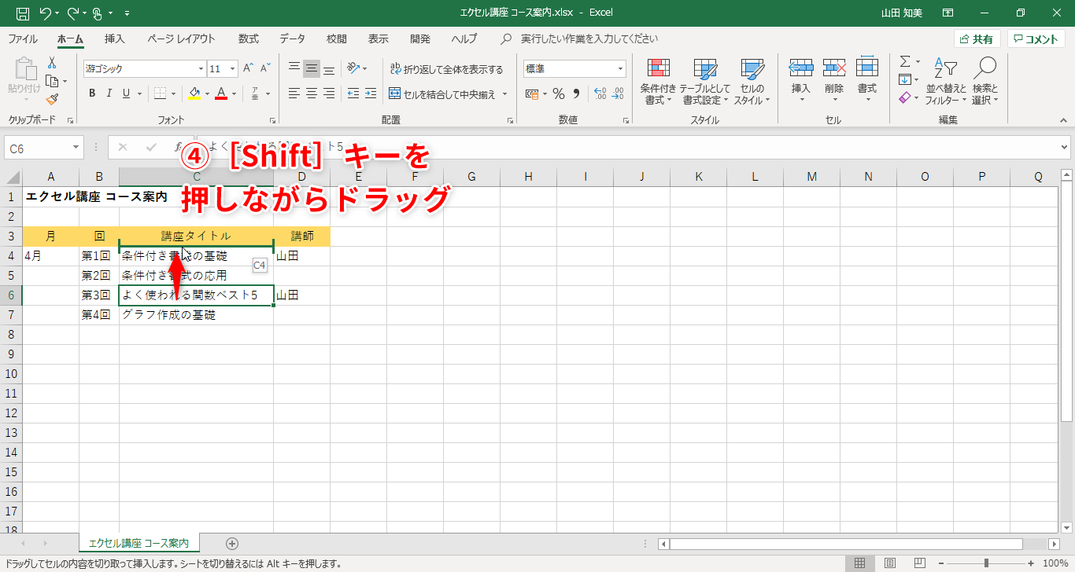The width and height of the screenshot is (1075, 572).
Task: Toggle Bold formatting
Action: click(92, 93)
